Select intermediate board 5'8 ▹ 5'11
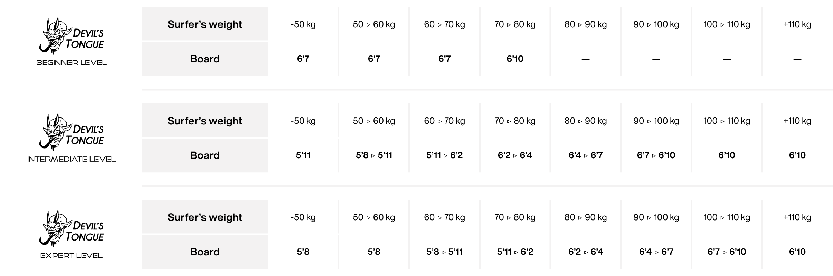This screenshot has width=833, height=276. (374, 155)
